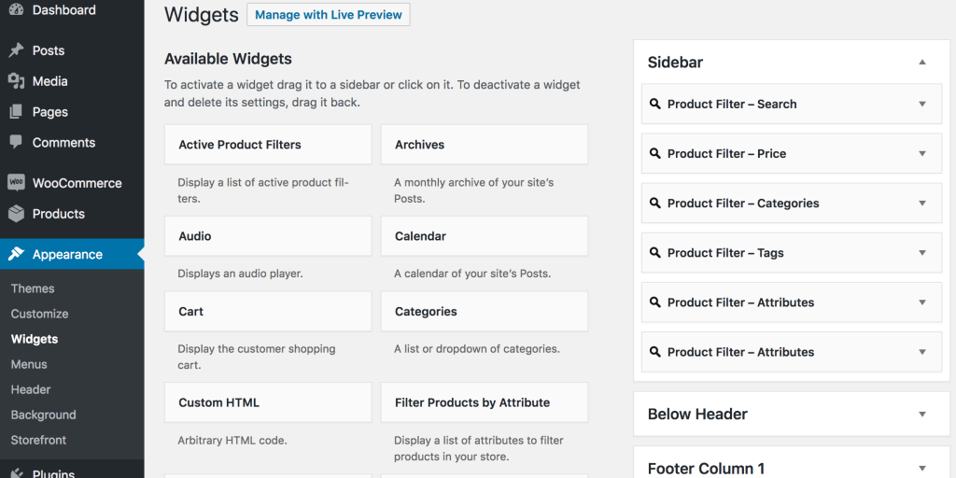
Task: Open the Themes submenu item
Action: [33, 288]
